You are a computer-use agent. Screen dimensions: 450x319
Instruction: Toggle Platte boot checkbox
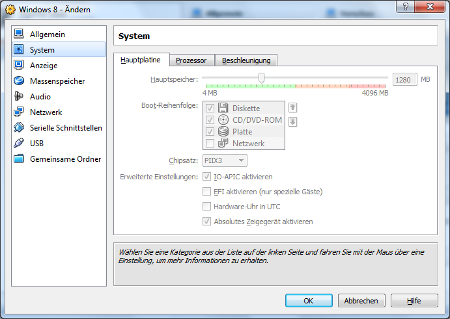point(210,131)
